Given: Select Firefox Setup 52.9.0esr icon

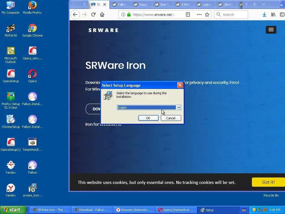Looking at the screenshot, I should [11, 100].
